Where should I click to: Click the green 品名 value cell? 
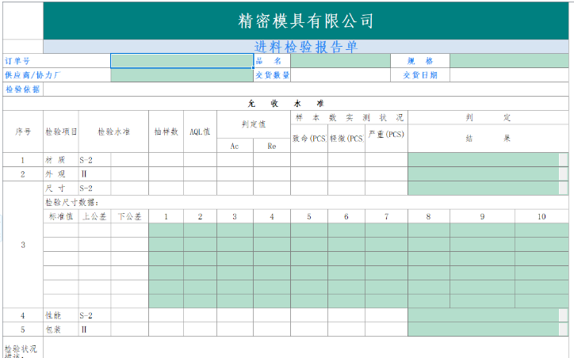pos(340,61)
